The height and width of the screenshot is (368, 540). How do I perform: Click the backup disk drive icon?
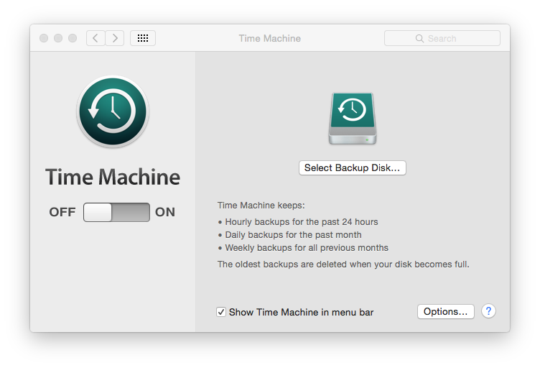click(x=353, y=118)
